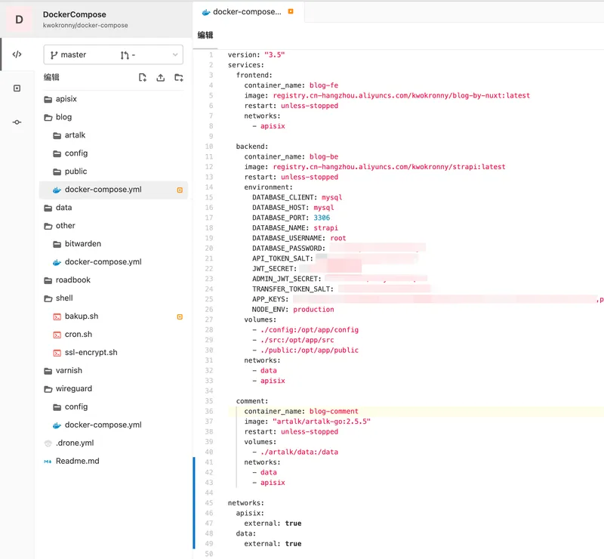Open the commit view sidebar icon
The height and width of the screenshot is (559, 604).
(17, 122)
